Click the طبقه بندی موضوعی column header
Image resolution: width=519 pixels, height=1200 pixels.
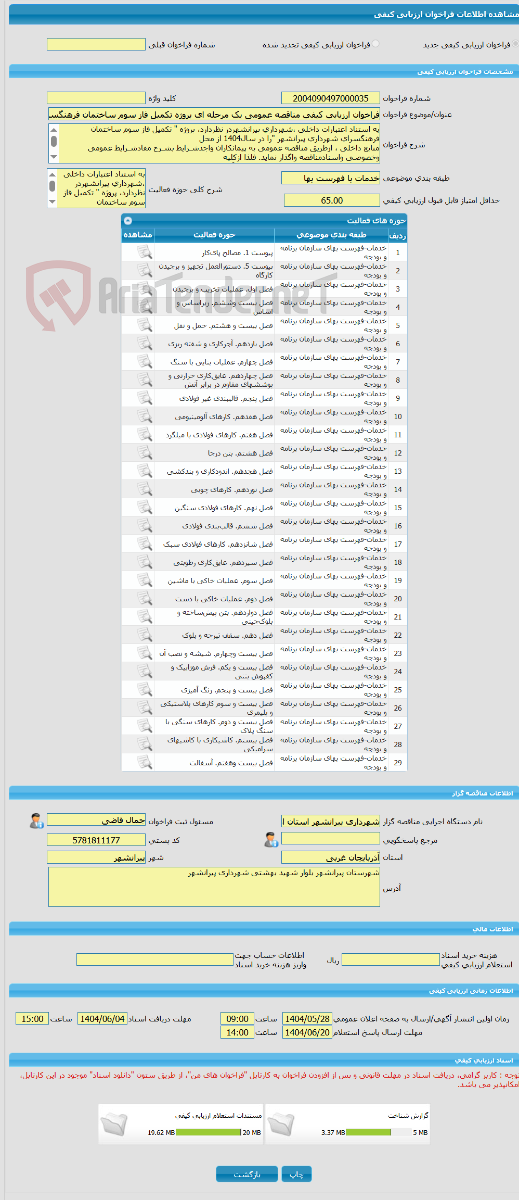(x=331, y=235)
